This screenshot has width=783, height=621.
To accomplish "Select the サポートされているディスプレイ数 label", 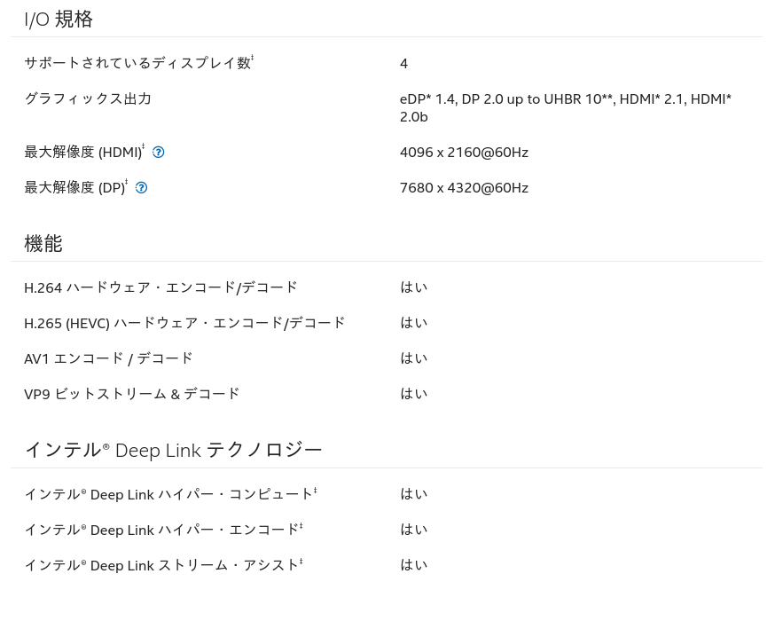I will (x=139, y=63).
